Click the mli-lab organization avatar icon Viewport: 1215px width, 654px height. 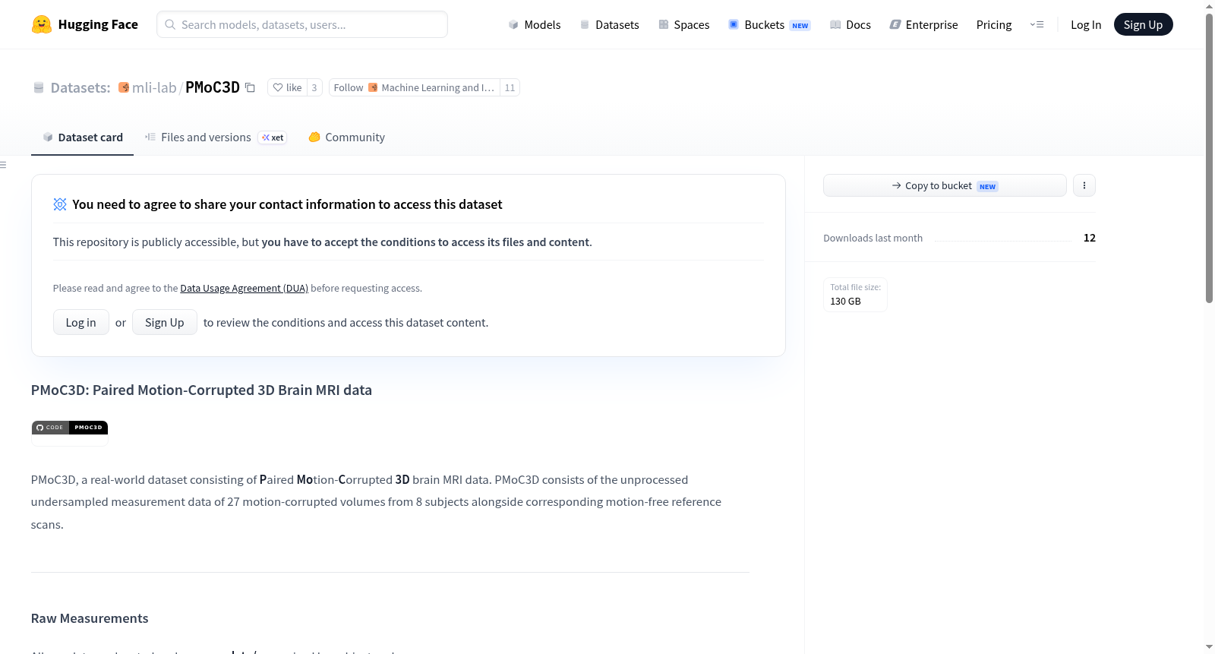(x=124, y=87)
